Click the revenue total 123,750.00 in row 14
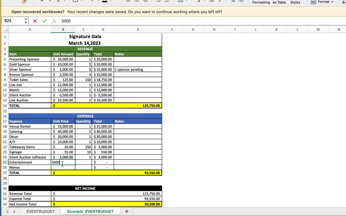The width and height of the screenshot is (346, 216). (107, 106)
